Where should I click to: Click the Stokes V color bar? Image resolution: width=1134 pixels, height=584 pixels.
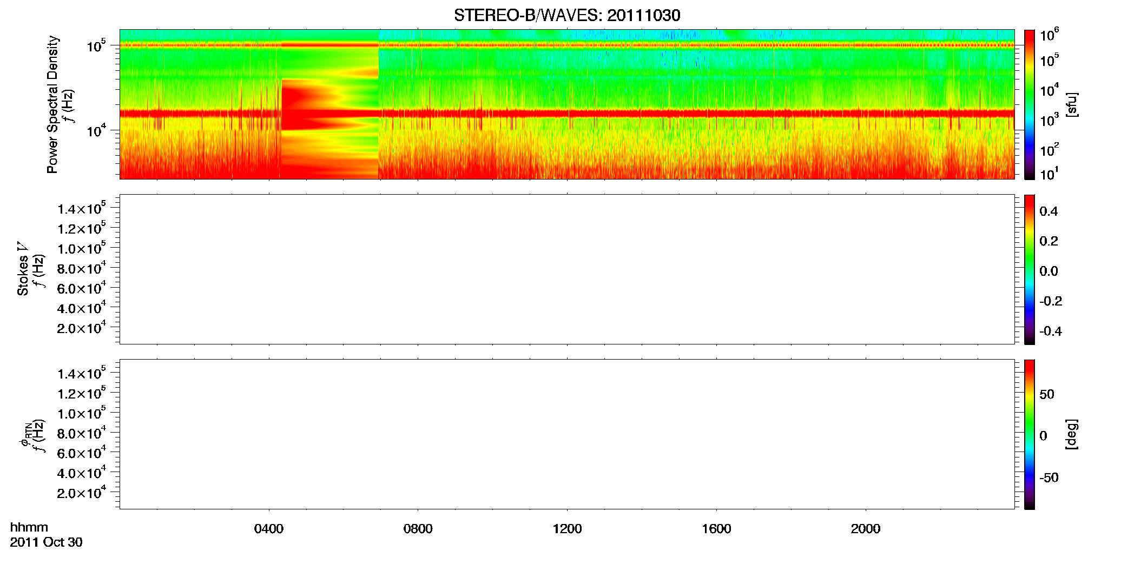pos(1029,269)
